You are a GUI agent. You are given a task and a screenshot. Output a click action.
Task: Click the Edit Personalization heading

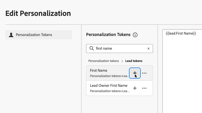(38, 13)
